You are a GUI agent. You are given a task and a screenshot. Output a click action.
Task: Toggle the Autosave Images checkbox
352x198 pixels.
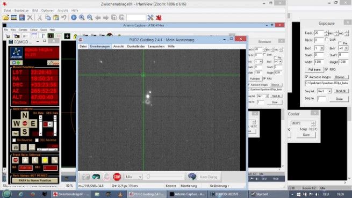click(306, 77)
